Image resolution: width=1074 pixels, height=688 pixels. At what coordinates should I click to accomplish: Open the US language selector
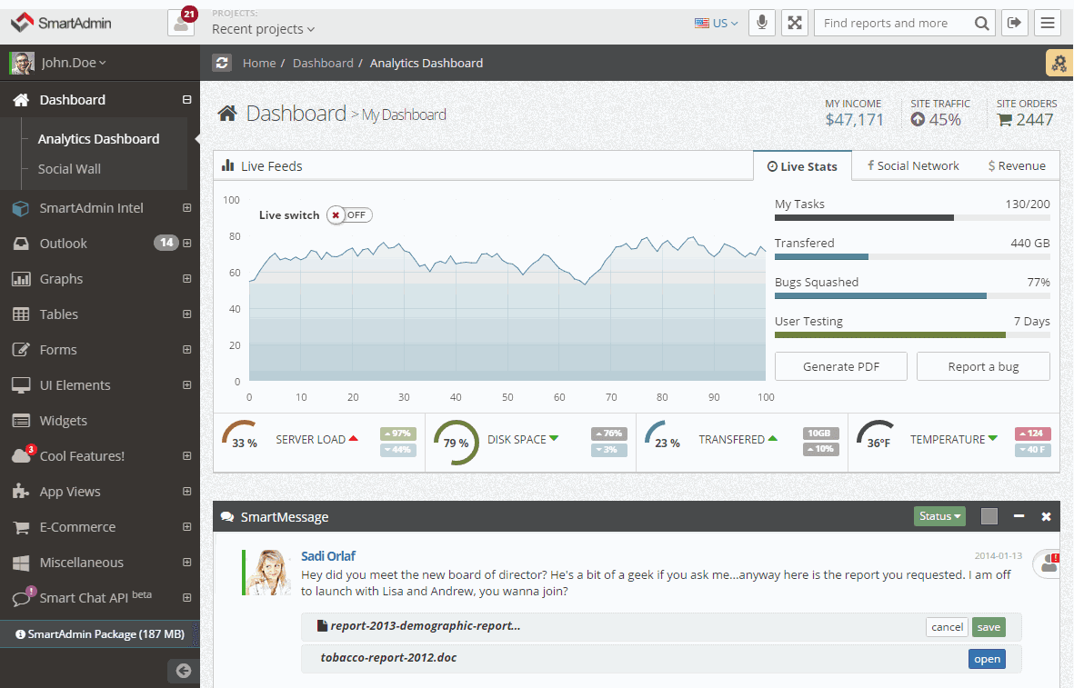click(717, 23)
